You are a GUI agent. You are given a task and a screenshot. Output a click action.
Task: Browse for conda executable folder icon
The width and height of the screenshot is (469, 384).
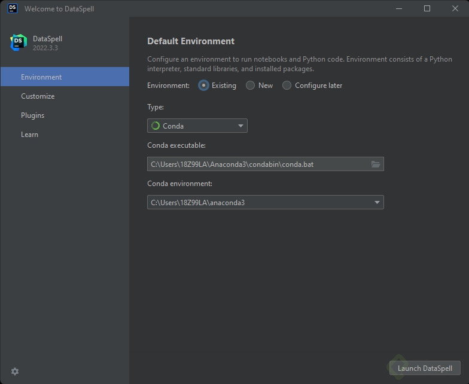point(376,164)
